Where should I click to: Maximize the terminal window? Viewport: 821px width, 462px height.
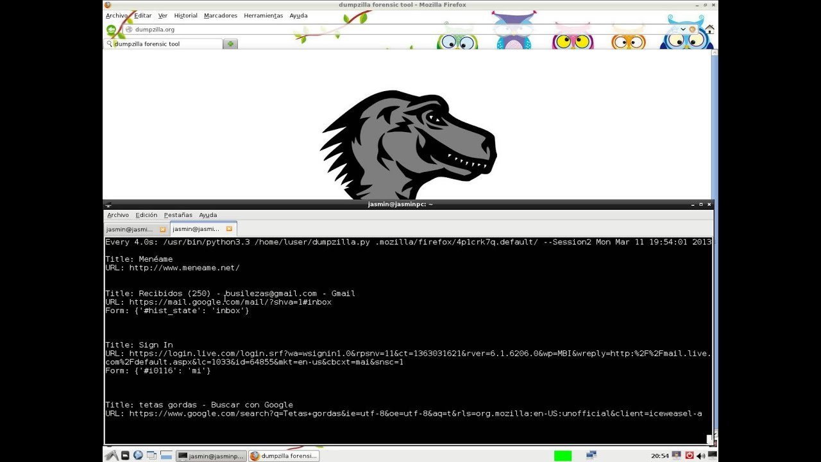[x=701, y=205]
